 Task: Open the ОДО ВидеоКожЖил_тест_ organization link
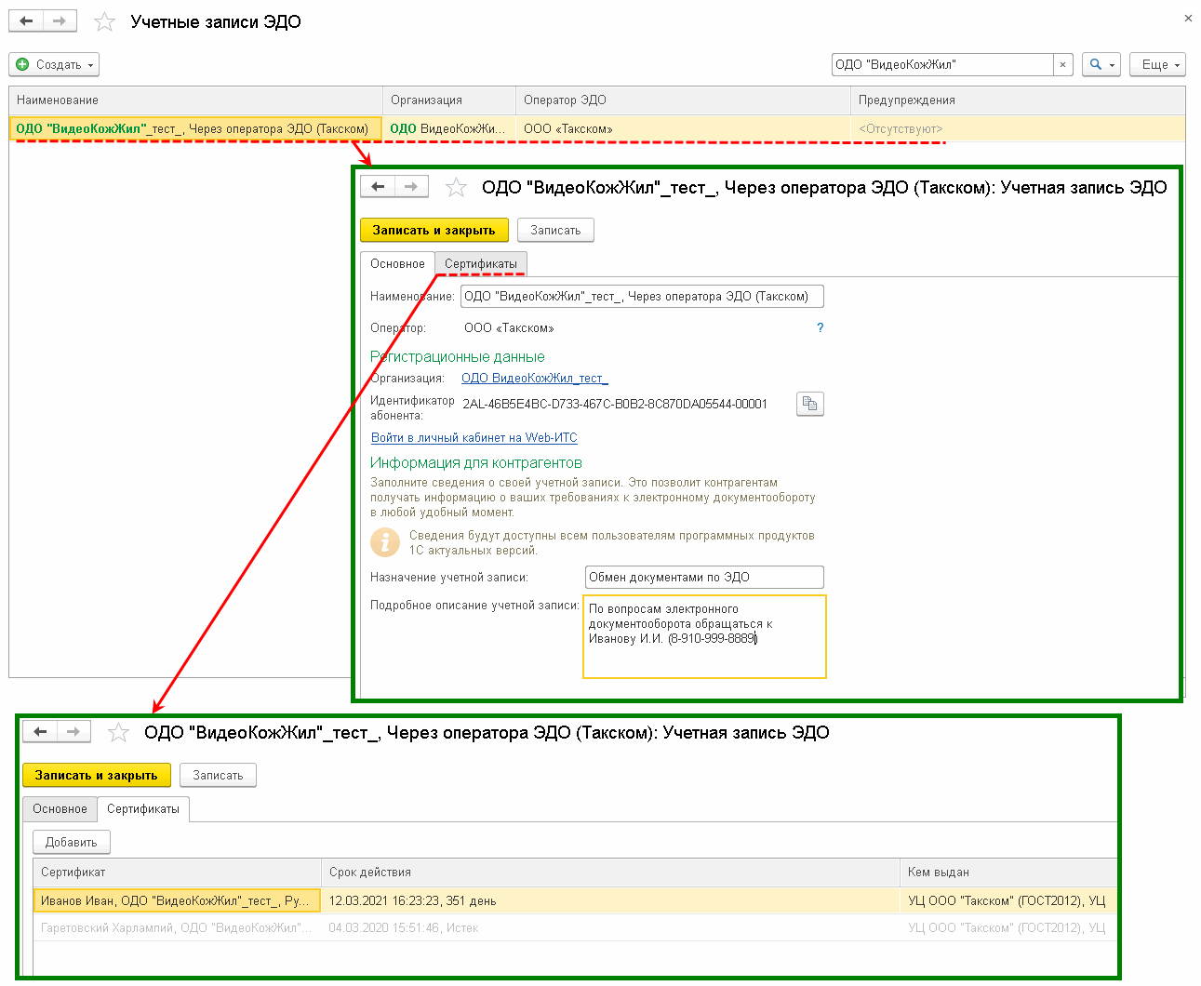tap(535, 378)
